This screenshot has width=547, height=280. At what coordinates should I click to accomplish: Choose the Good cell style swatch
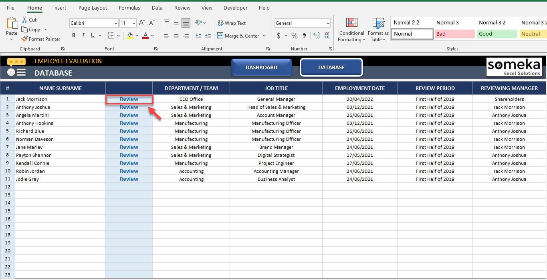pyautogui.click(x=496, y=34)
